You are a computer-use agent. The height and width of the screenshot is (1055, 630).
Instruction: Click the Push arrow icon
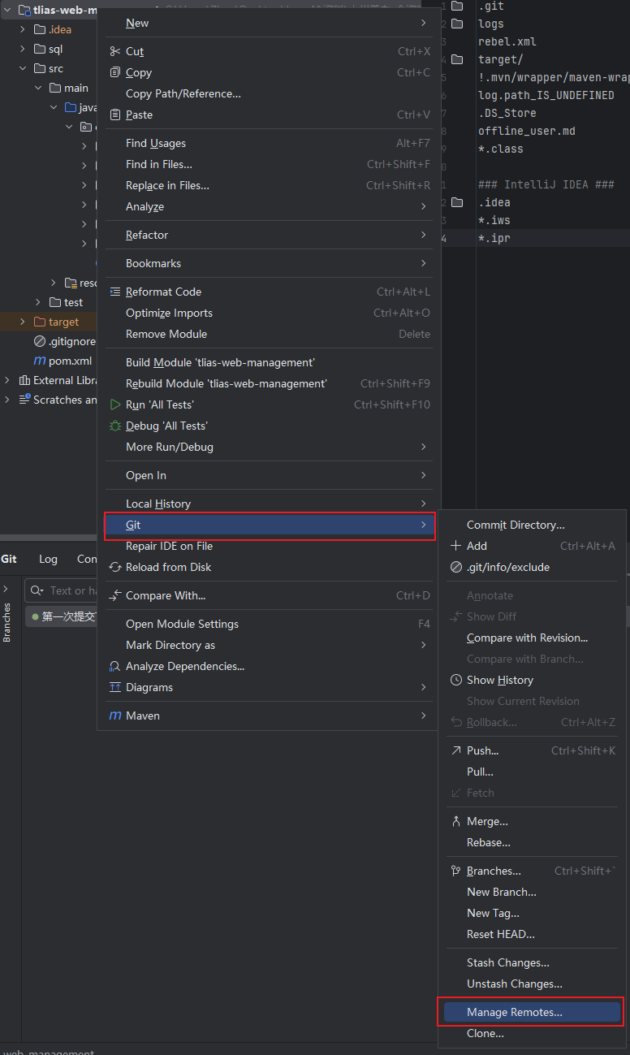[x=455, y=750]
